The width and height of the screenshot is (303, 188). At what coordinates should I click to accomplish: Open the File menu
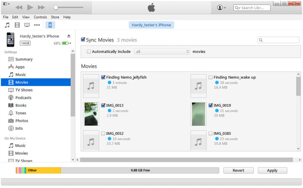pos(6,17)
